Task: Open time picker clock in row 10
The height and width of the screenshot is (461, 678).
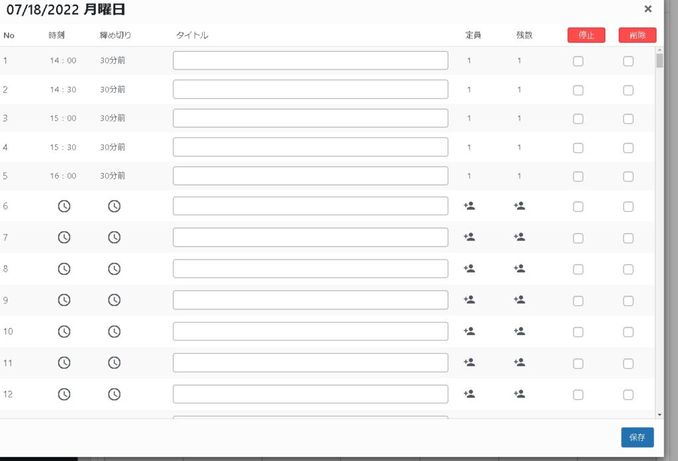Action: pyautogui.click(x=64, y=331)
